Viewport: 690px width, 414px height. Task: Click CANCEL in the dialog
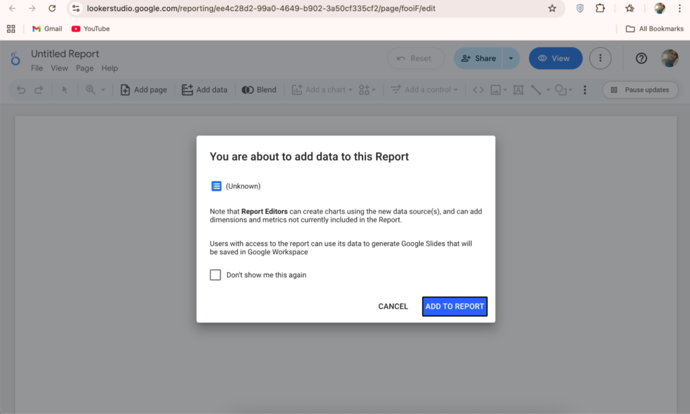point(393,306)
